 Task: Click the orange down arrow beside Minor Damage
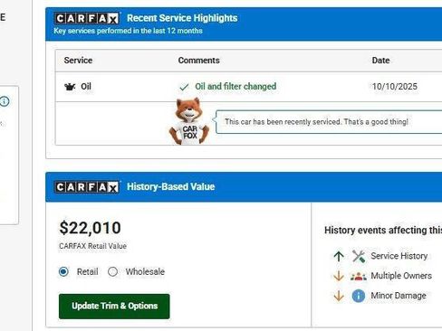(x=339, y=296)
